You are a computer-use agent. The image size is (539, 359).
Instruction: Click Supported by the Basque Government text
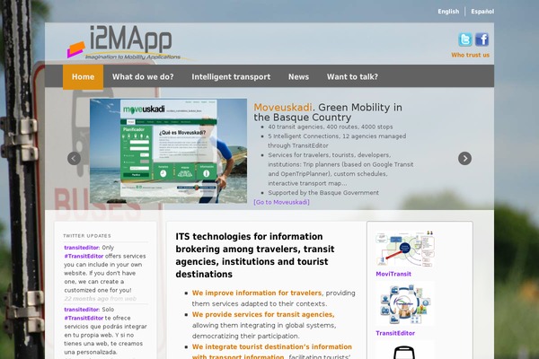(323, 193)
